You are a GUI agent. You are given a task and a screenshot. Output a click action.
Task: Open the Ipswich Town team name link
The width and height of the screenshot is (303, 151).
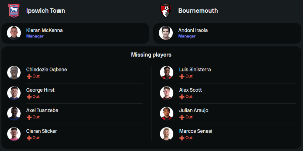pos(45,11)
